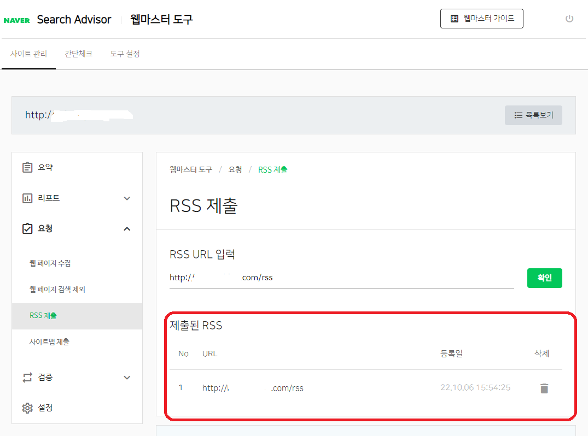The image size is (588, 436).
Task: Switch to the 간단체크 tab
Action: [x=78, y=54]
